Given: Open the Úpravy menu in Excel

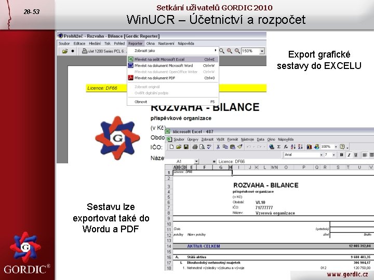Looking at the screenshot, I should [x=193, y=139].
